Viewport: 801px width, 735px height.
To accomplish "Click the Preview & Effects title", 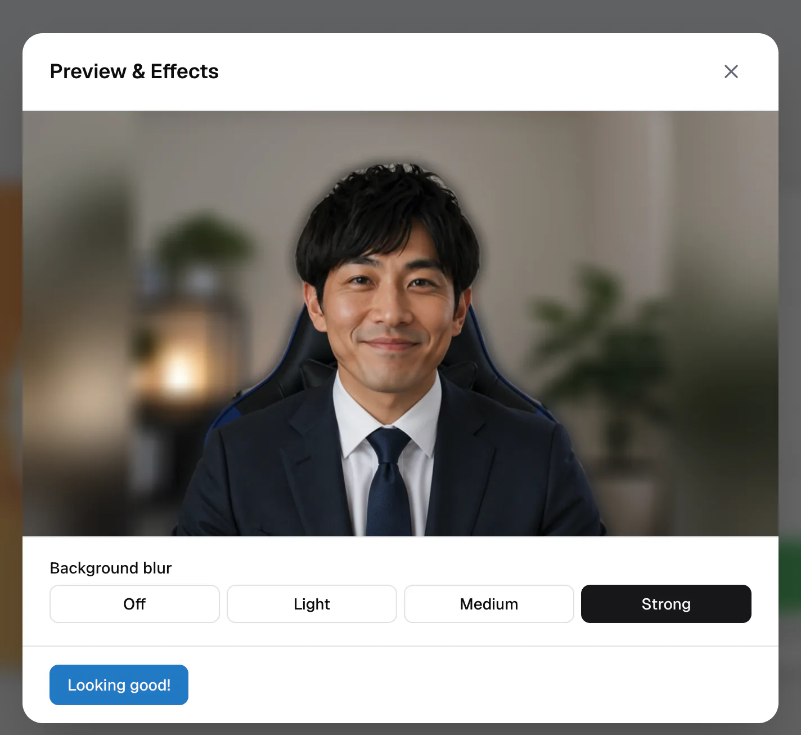I will tap(134, 71).
